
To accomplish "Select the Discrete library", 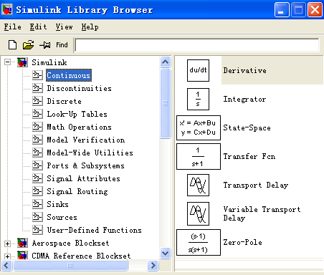I will [x=64, y=101].
